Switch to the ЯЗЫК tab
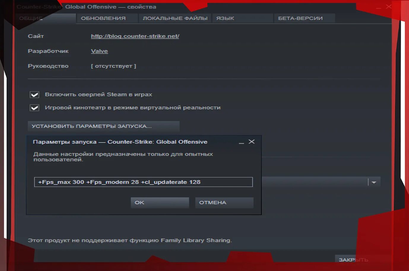 pyautogui.click(x=242, y=18)
